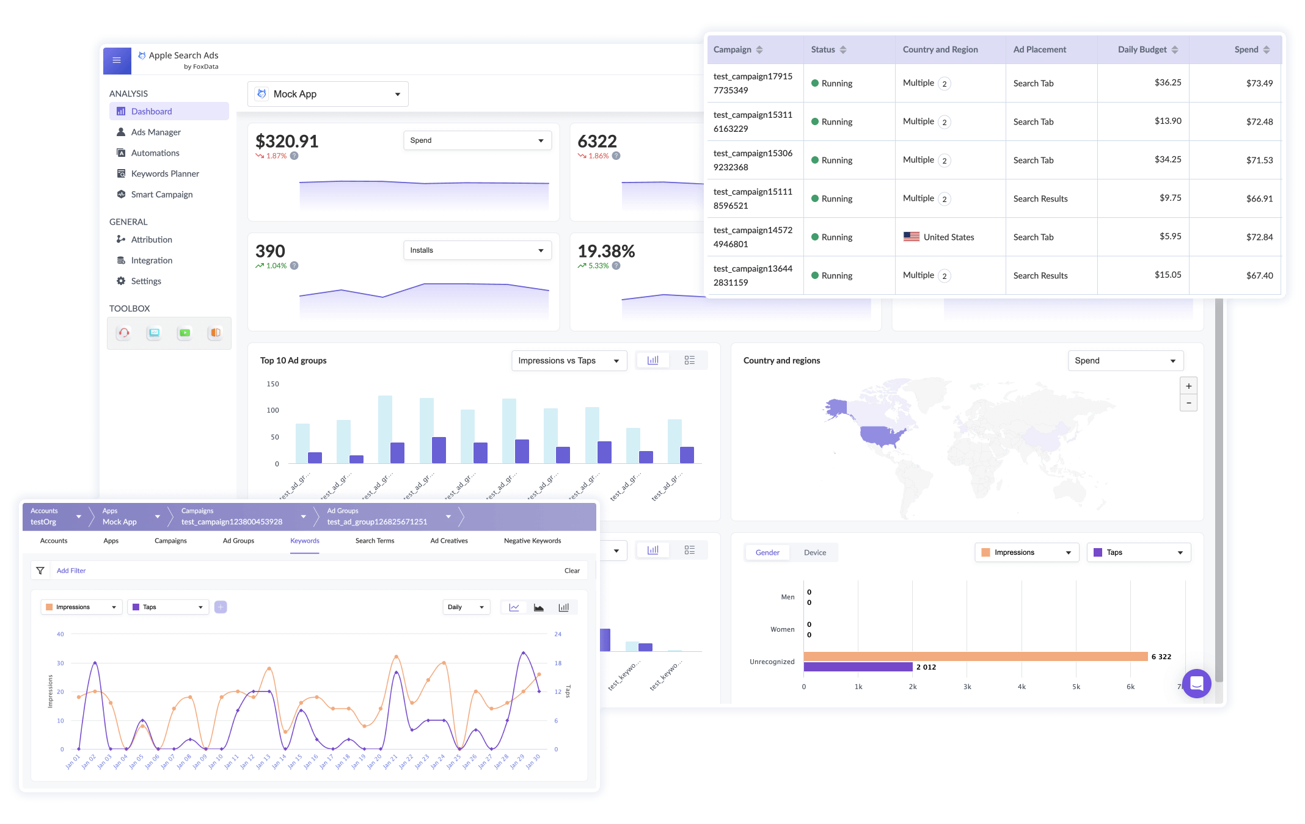Show Top 10 Ad groups as list

pyautogui.click(x=689, y=361)
